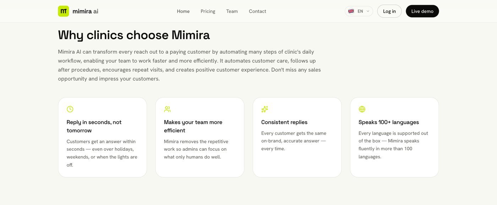Click the Consistent replies card title

[284, 122]
